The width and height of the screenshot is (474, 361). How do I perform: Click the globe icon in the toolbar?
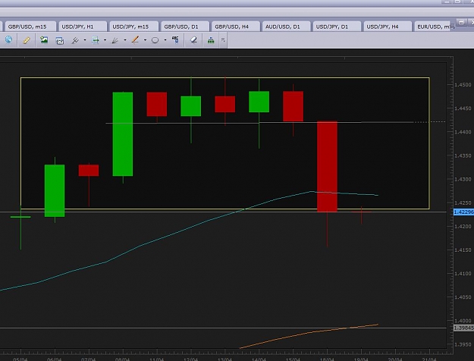point(8,39)
